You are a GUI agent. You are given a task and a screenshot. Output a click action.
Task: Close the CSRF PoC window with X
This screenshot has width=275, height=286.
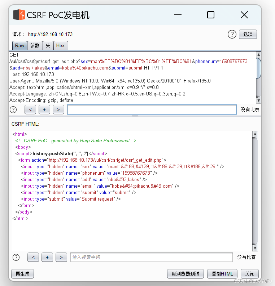(x=244, y=15)
